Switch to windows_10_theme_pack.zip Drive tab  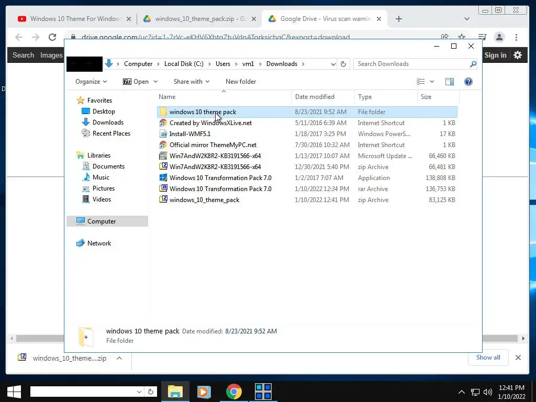199,19
